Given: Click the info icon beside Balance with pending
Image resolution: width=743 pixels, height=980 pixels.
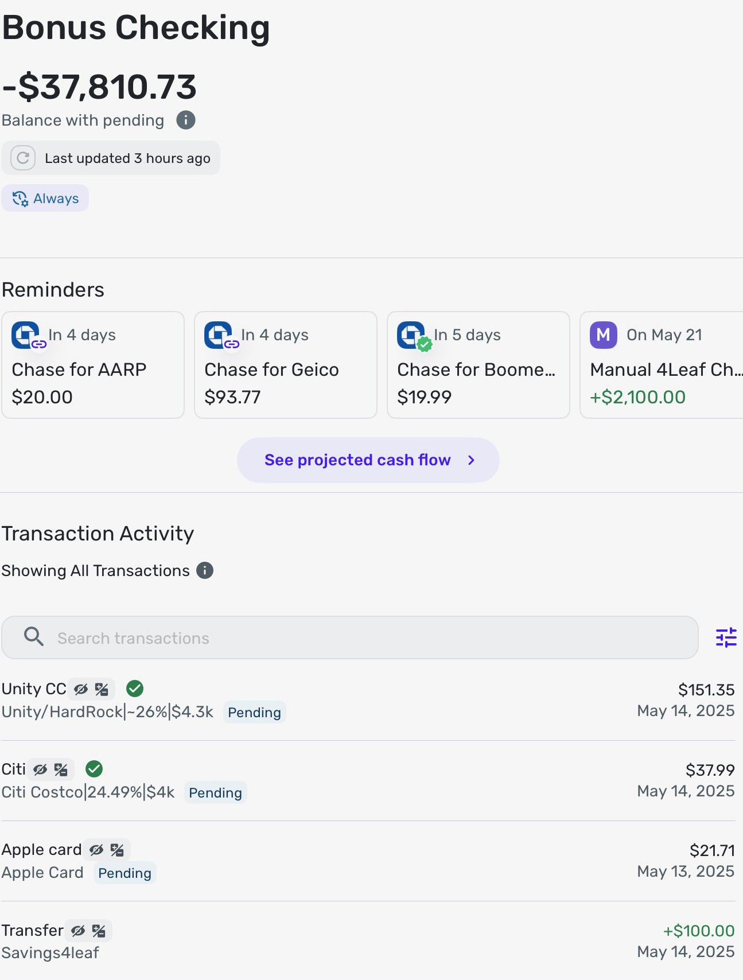Looking at the screenshot, I should 186,120.
